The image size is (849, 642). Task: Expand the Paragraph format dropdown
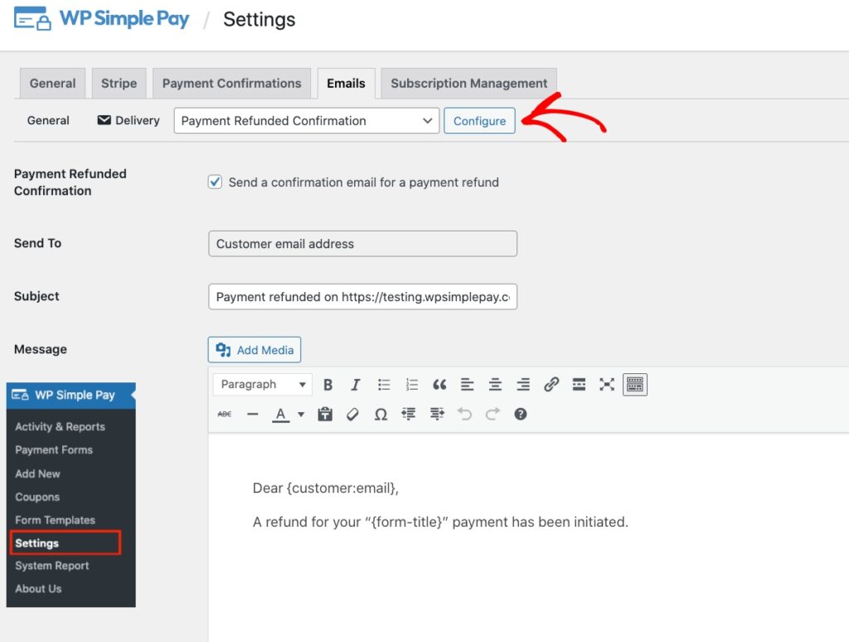pos(262,385)
